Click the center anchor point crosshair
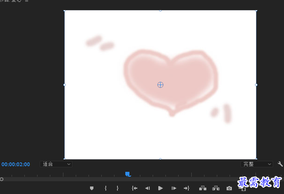 (160, 85)
